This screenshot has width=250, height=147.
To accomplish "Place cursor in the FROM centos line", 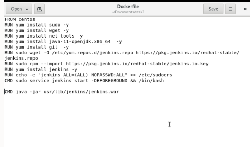I will [20, 19].
